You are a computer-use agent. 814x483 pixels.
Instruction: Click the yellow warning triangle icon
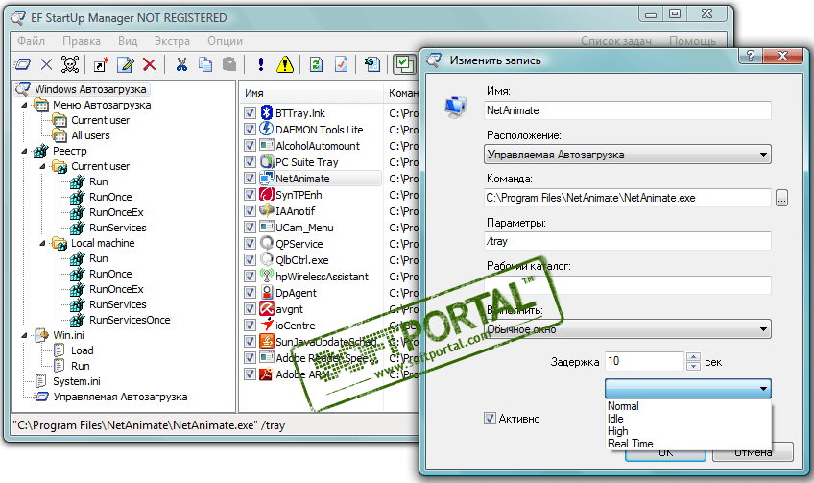(285, 64)
